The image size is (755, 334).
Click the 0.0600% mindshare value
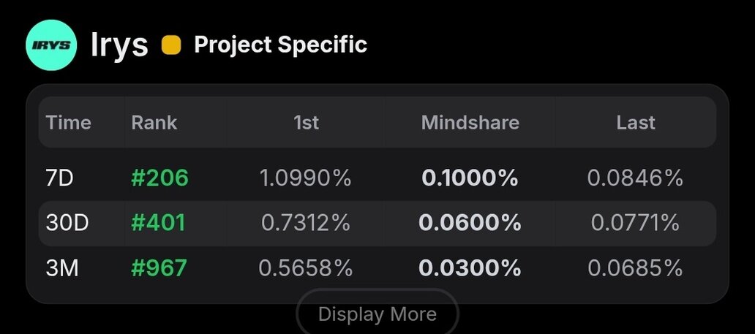470,223
